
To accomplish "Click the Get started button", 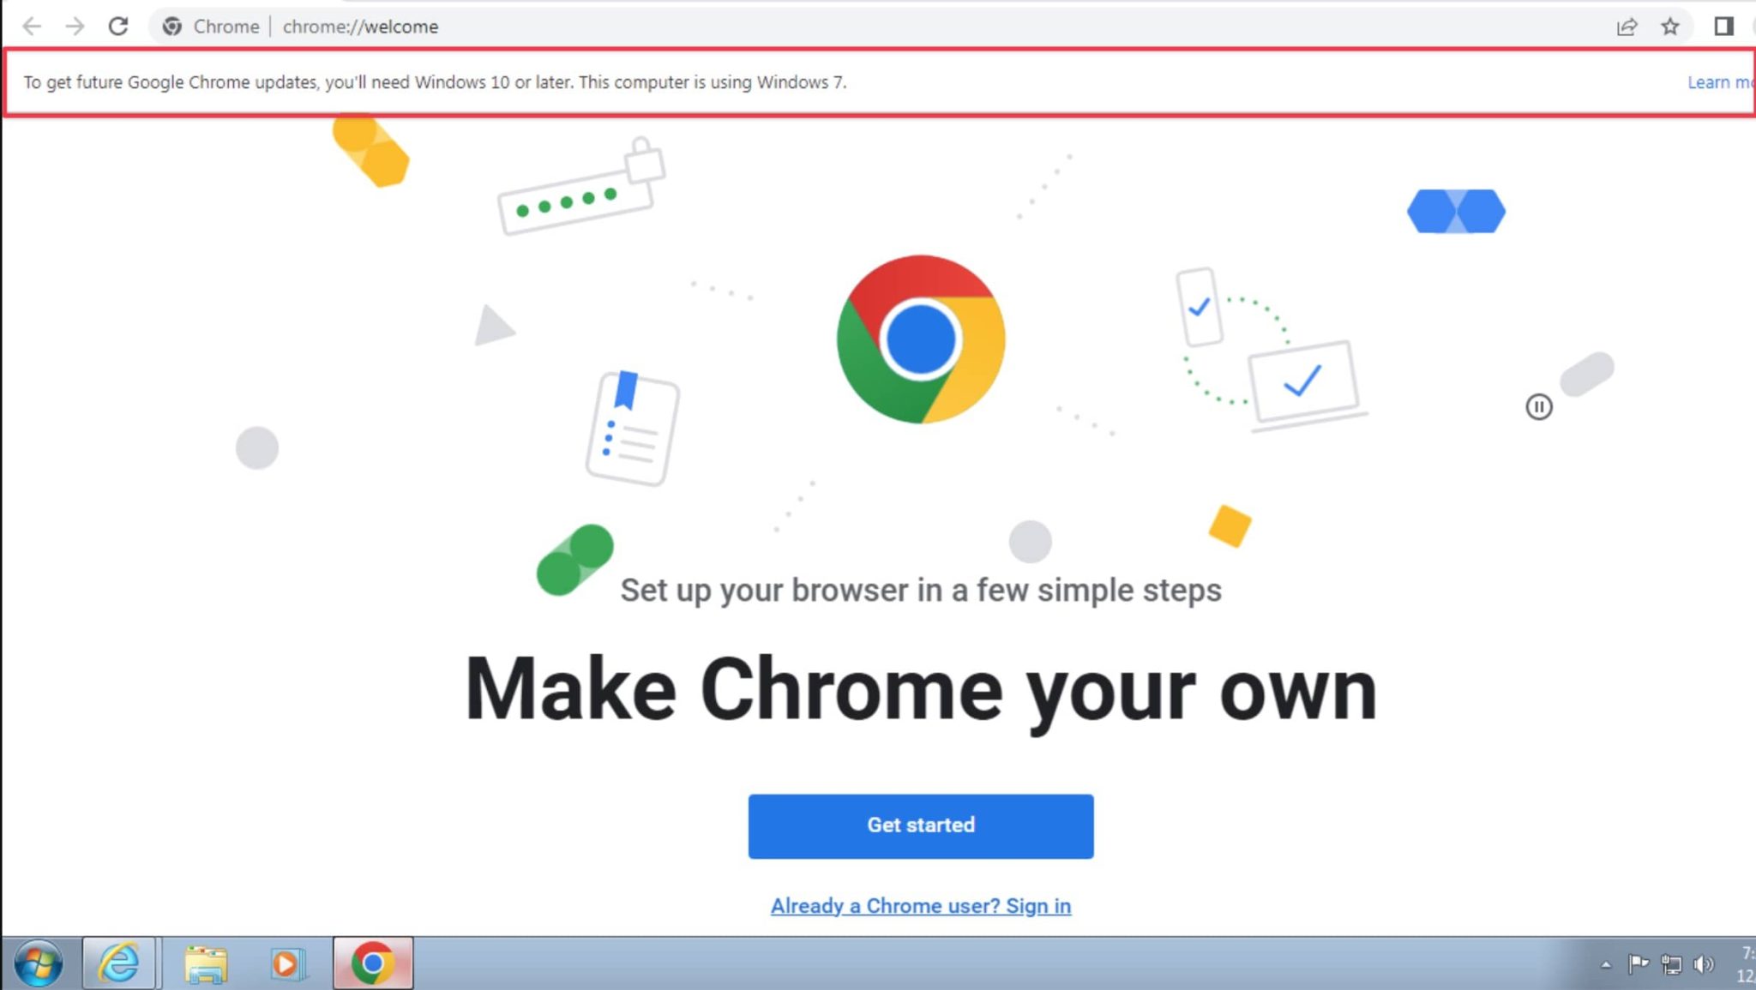I will (x=920, y=825).
